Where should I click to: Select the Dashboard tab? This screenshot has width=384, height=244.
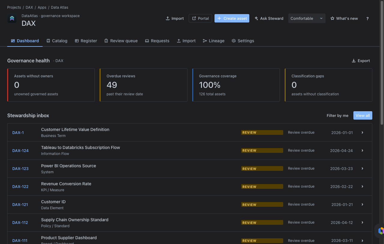pos(25,41)
